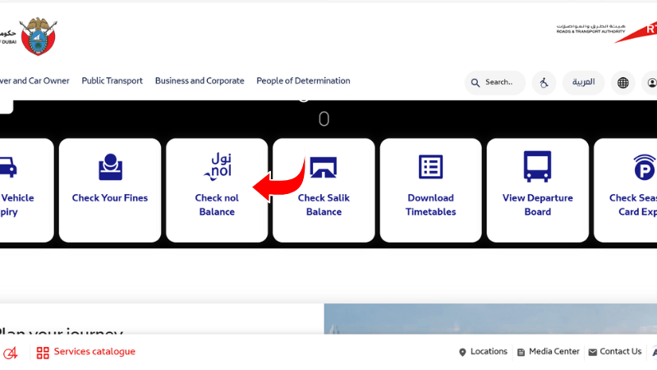Open the Download Timetables card

pos(430,190)
